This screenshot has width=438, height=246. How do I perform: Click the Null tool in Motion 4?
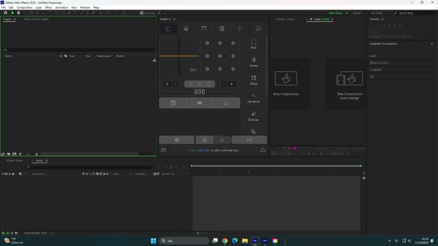click(x=253, y=44)
